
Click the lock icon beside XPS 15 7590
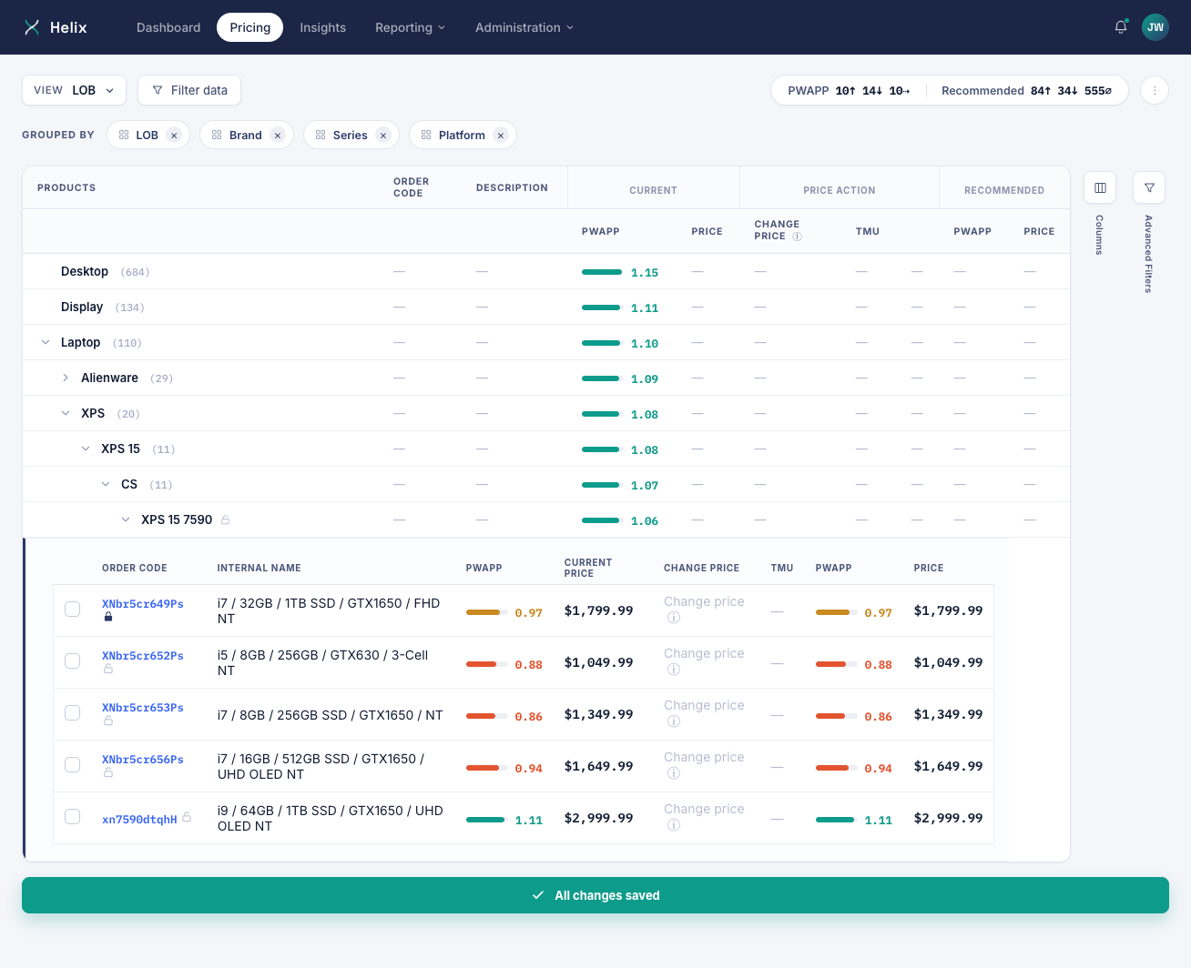point(225,519)
